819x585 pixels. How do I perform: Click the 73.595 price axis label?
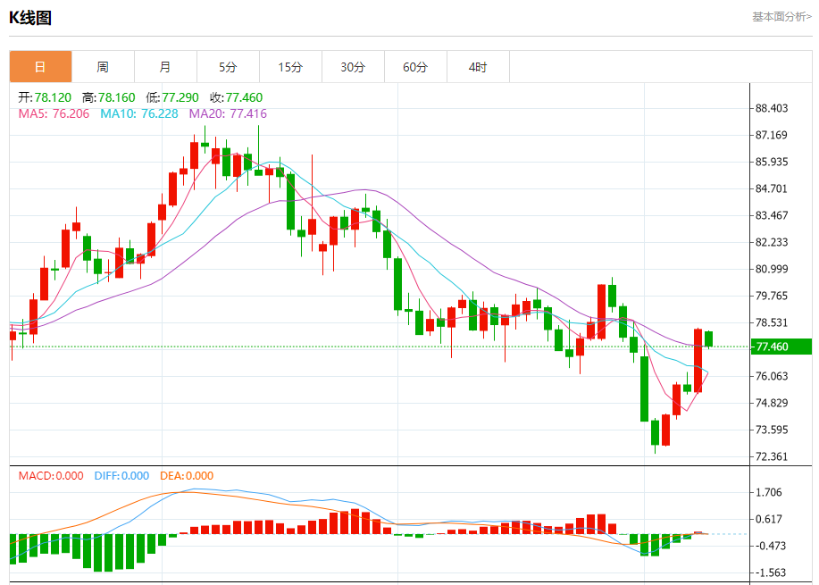click(772, 430)
